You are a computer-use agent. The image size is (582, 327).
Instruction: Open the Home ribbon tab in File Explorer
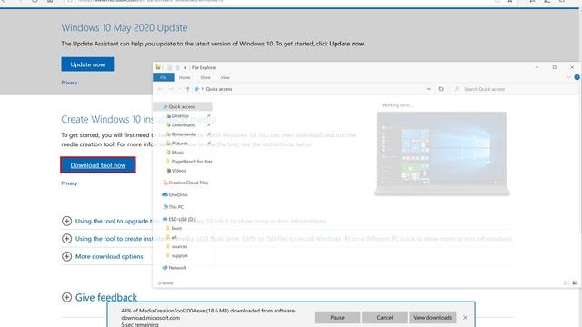click(185, 77)
